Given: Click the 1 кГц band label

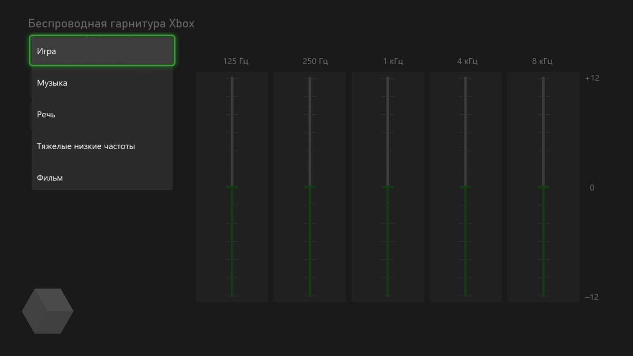Looking at the screenshot, I should coord(393,61).
